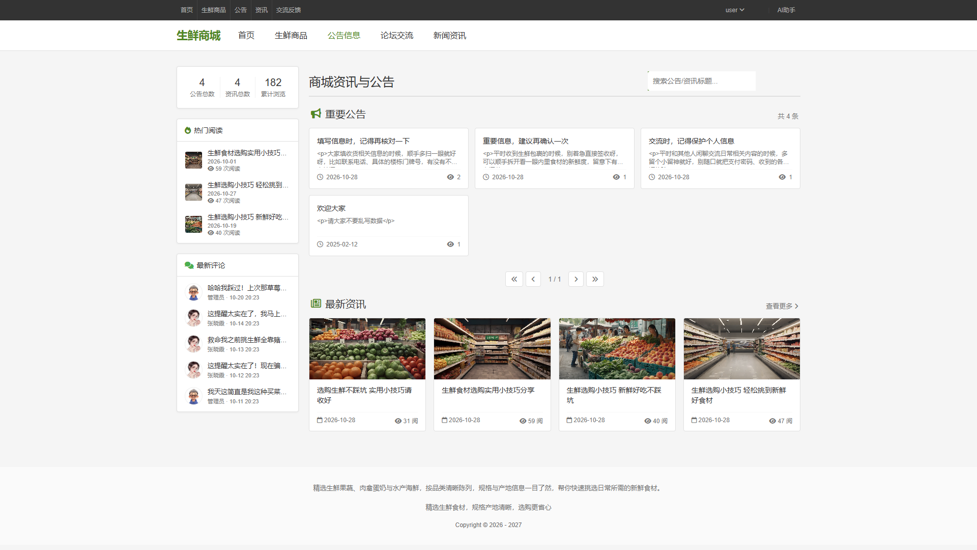Open 首页 in the main navigation

[246, 35]
